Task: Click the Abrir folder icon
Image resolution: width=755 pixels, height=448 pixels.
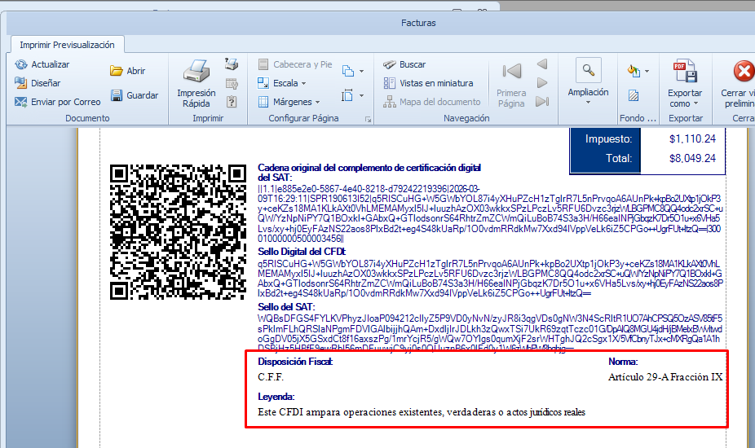Action: click(117, 71)
